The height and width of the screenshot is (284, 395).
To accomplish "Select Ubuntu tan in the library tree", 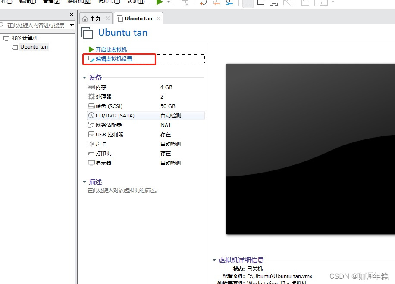I will pyautogui.click(x=33, y=46).
